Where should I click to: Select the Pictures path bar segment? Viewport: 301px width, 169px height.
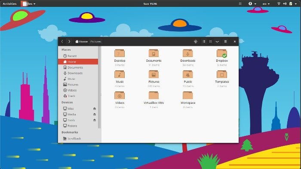96,42
